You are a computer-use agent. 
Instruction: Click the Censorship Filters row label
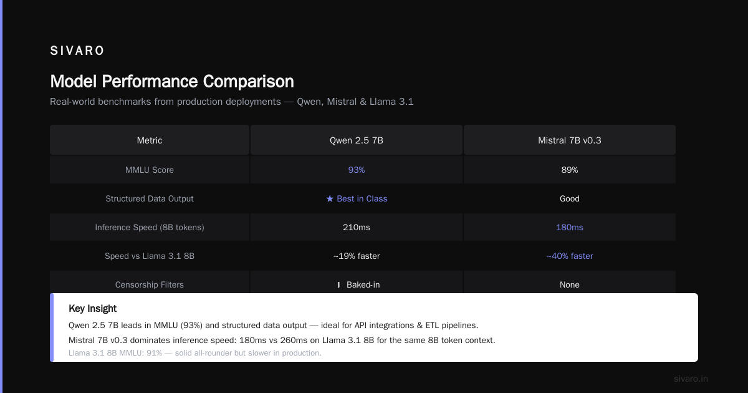click(150, 284)
